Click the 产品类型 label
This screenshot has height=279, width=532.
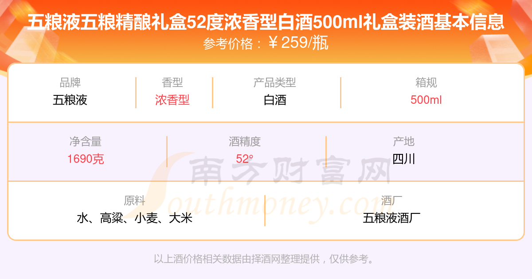click(x=274, y=83)
